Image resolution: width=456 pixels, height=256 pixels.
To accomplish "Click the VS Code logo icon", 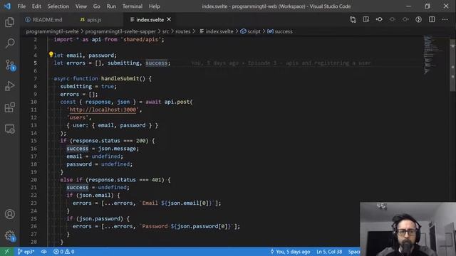I will point(7,6).
